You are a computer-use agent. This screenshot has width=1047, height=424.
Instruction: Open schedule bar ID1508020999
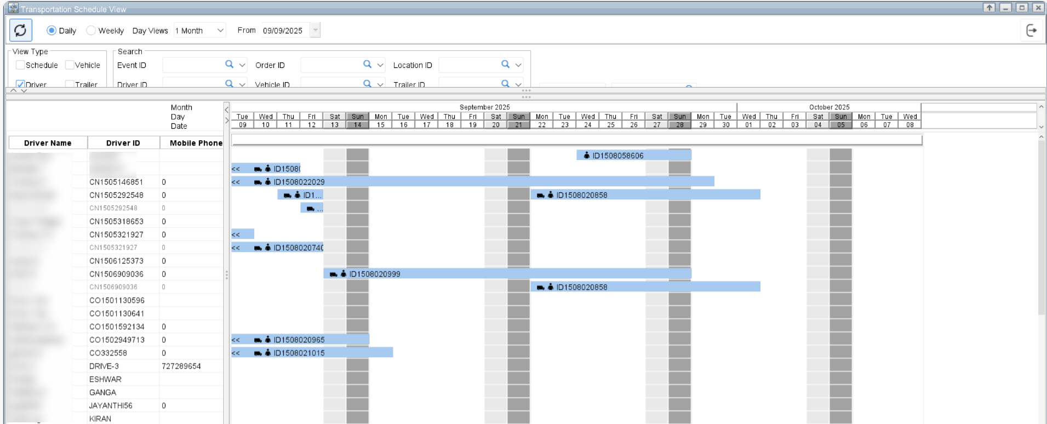pos(507,274)
